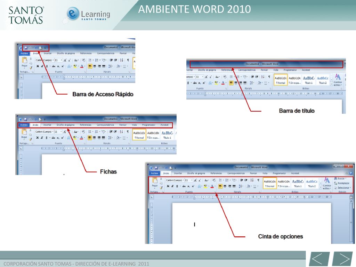Click Documento1 title bar in Barra de título screenshot

267,64
